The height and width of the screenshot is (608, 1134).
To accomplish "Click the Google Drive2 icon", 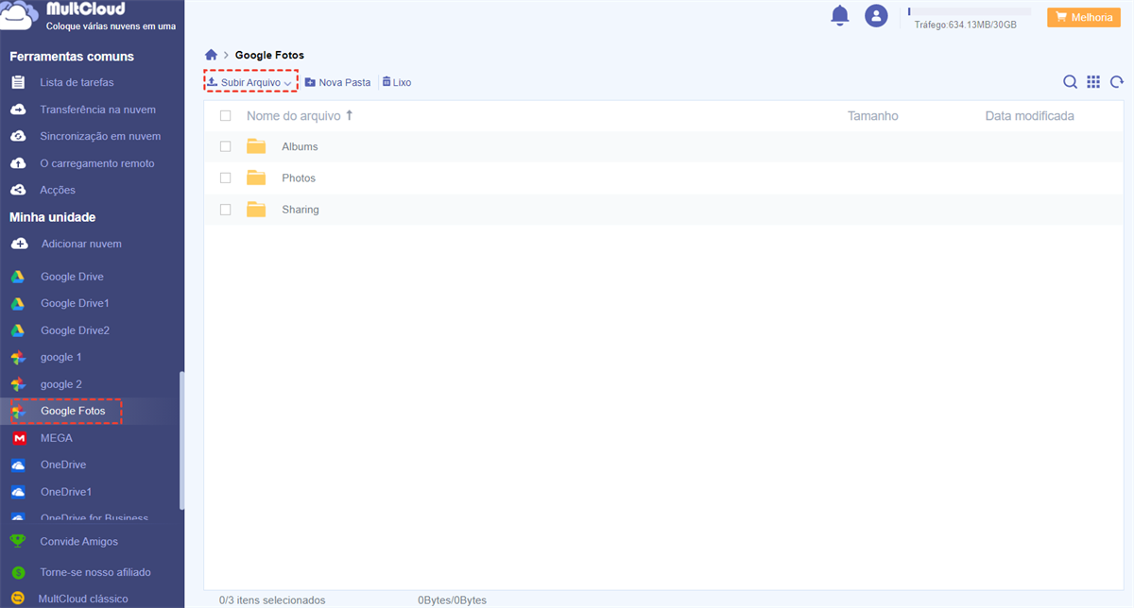I will 17,330.
